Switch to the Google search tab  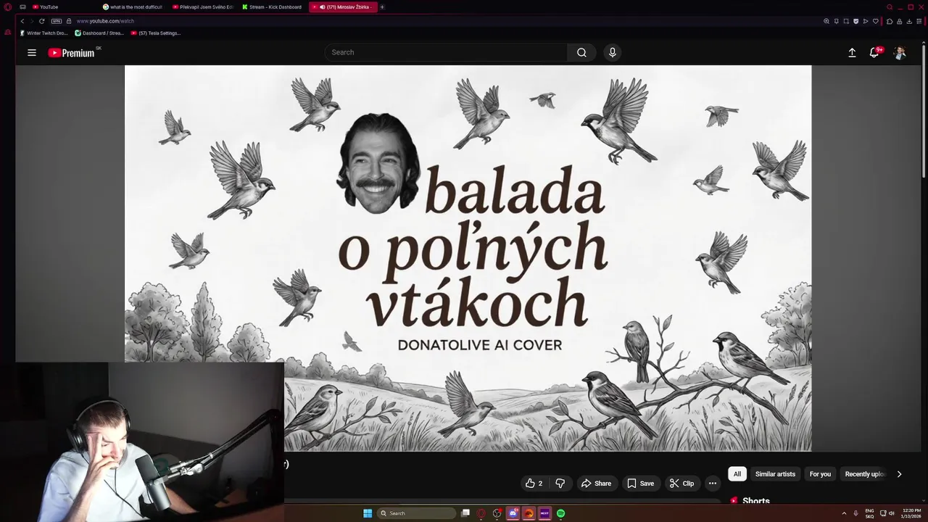(x=133, y=7)
